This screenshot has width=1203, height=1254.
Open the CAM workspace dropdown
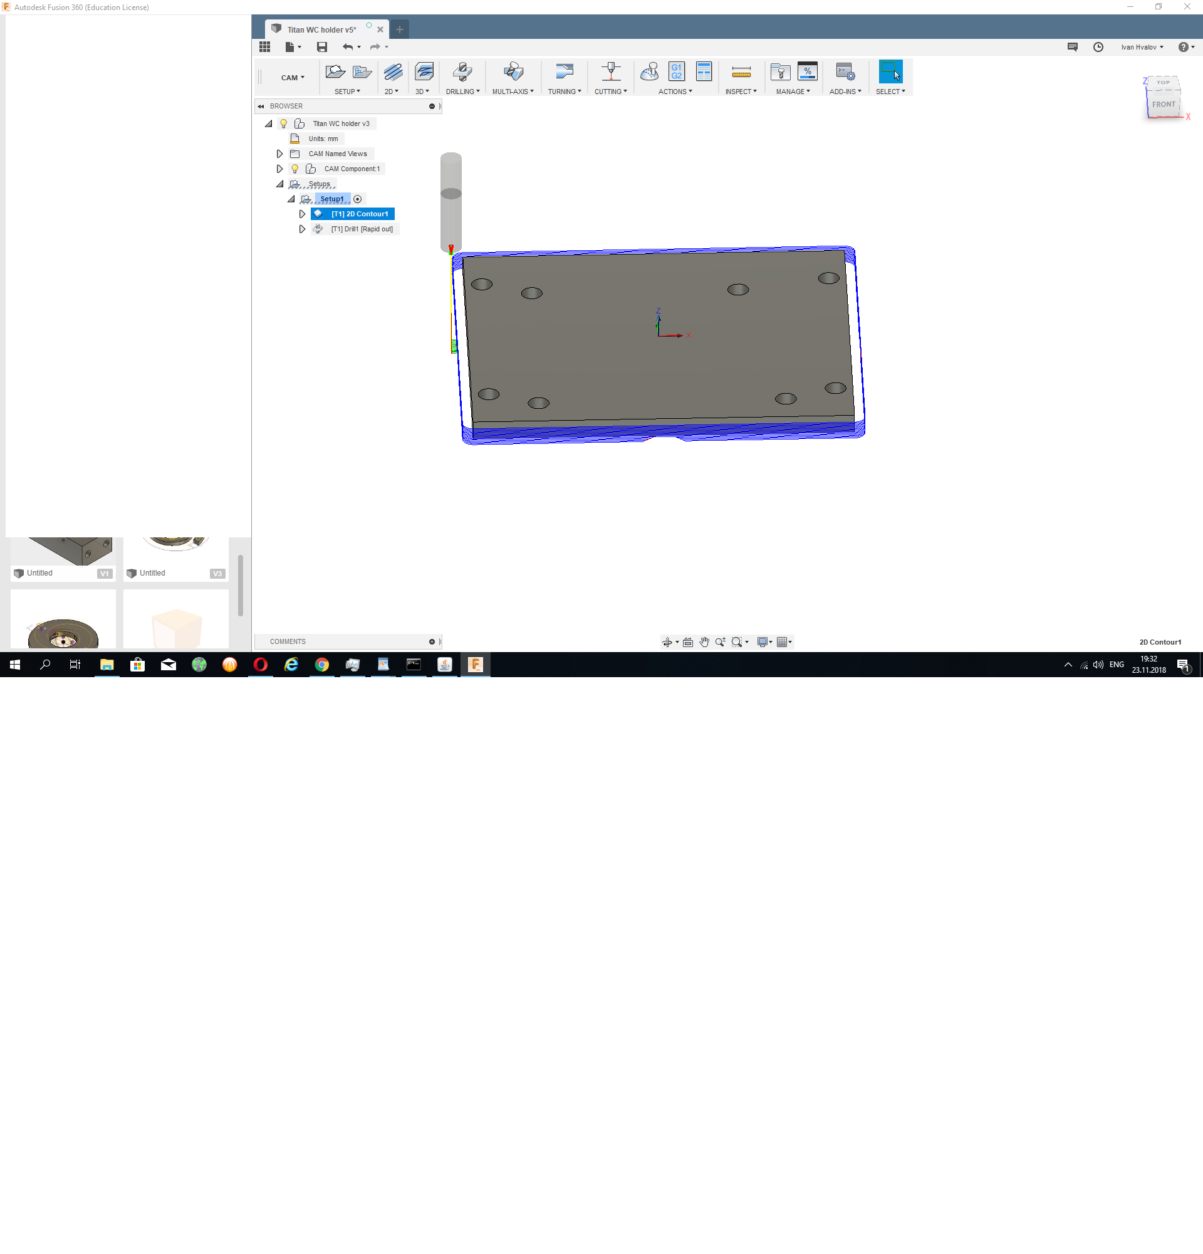(x=292, y=77)
